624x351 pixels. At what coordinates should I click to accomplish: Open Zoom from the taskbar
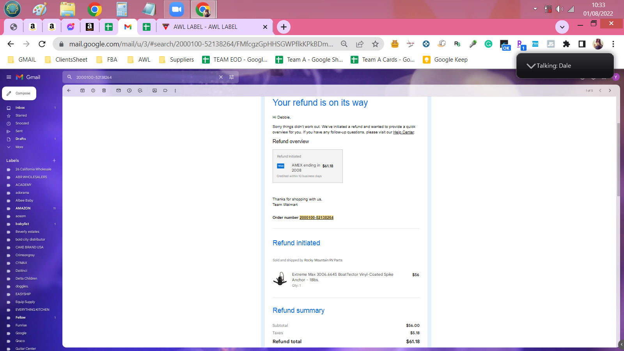pyautogui.click(x=177, y=9)
